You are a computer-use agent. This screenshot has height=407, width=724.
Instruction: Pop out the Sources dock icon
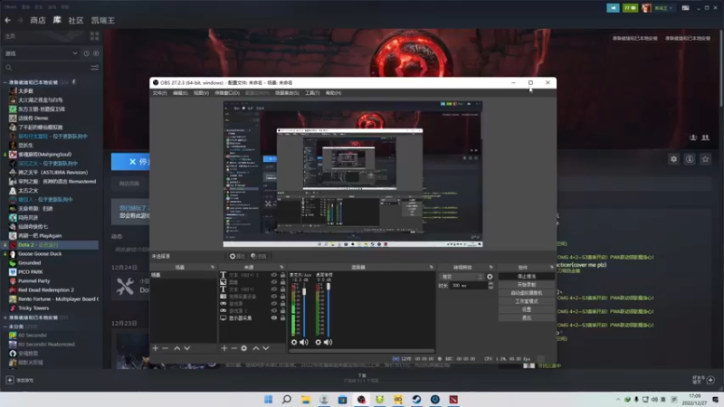point(281,267)
